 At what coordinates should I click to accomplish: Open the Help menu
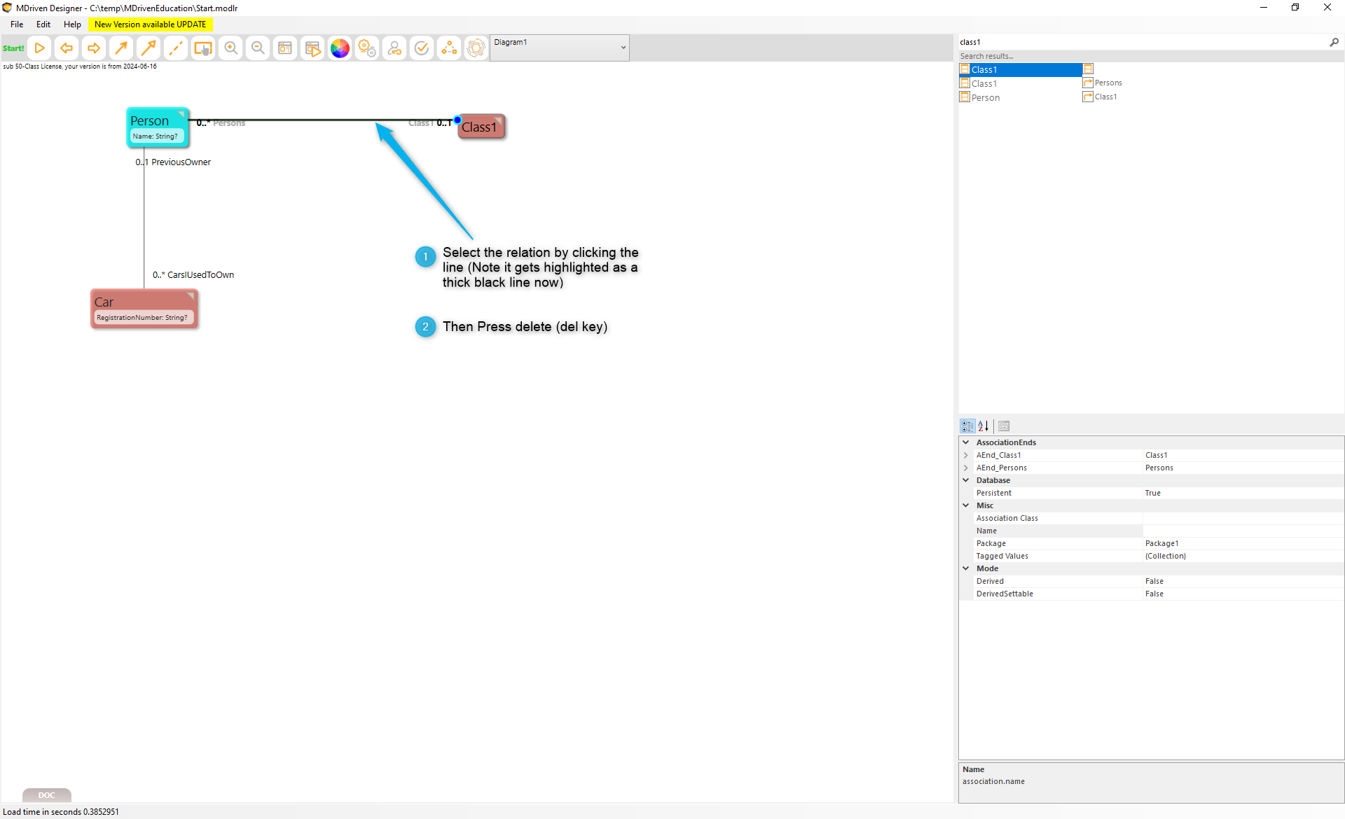click(x=72, y=24)
